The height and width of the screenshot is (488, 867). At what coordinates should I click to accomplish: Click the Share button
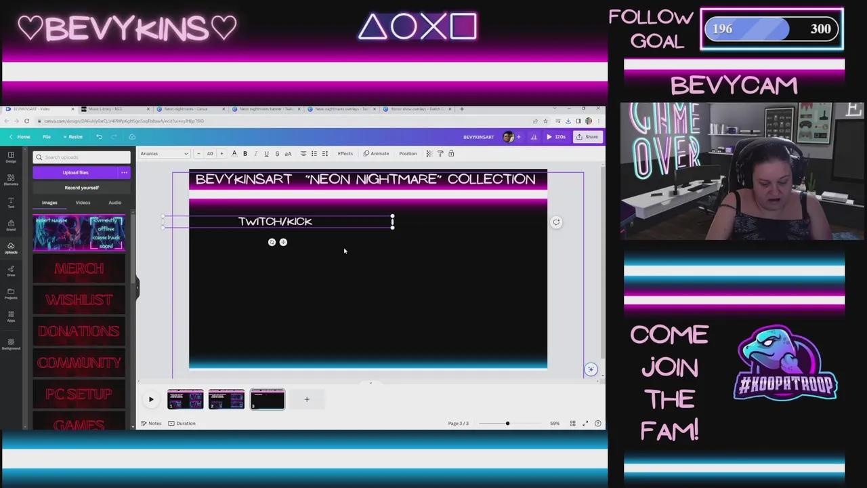point(587,137)
